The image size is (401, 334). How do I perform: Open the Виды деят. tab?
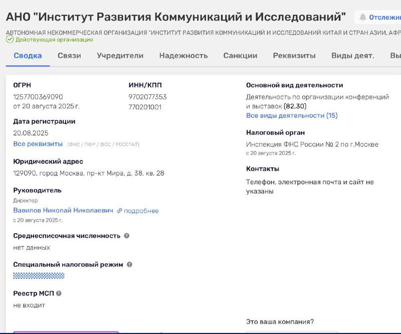352,56
